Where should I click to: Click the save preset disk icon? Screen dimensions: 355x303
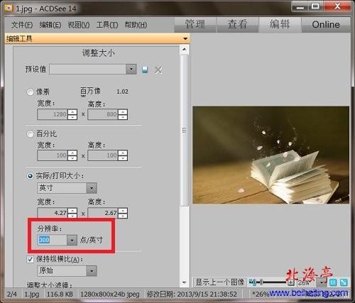click(145, 70)
